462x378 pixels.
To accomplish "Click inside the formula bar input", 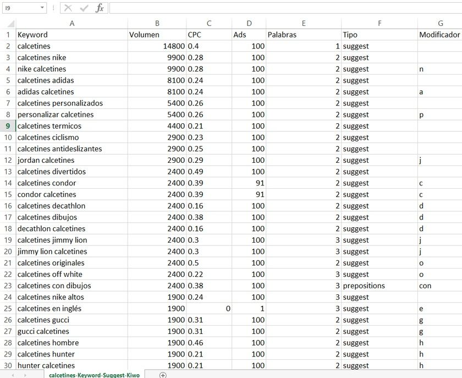I will (x=285, y=8).
